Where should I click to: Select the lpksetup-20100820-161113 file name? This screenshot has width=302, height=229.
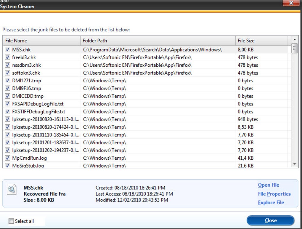pos(46,119)
